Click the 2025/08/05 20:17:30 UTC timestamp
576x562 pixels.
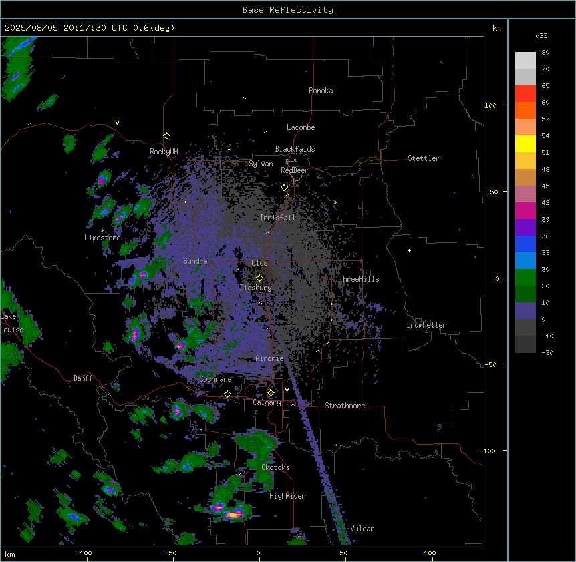click(66, 28)
